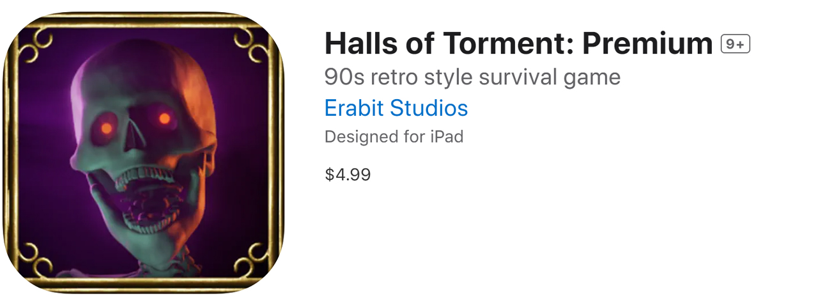This screenshot has width=818, height=305.
Task: Click the skull's left glowing orange eye
Action: pyautogui.click(x=107, y=128)
